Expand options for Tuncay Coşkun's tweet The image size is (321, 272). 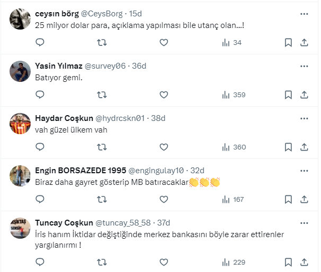tap(304, 223)
